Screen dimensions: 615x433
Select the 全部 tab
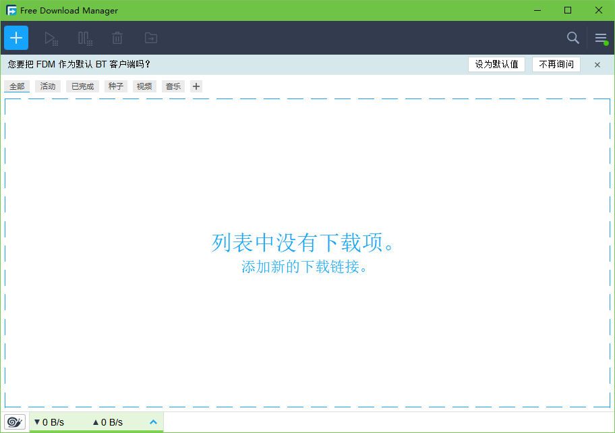click(17, 86)
